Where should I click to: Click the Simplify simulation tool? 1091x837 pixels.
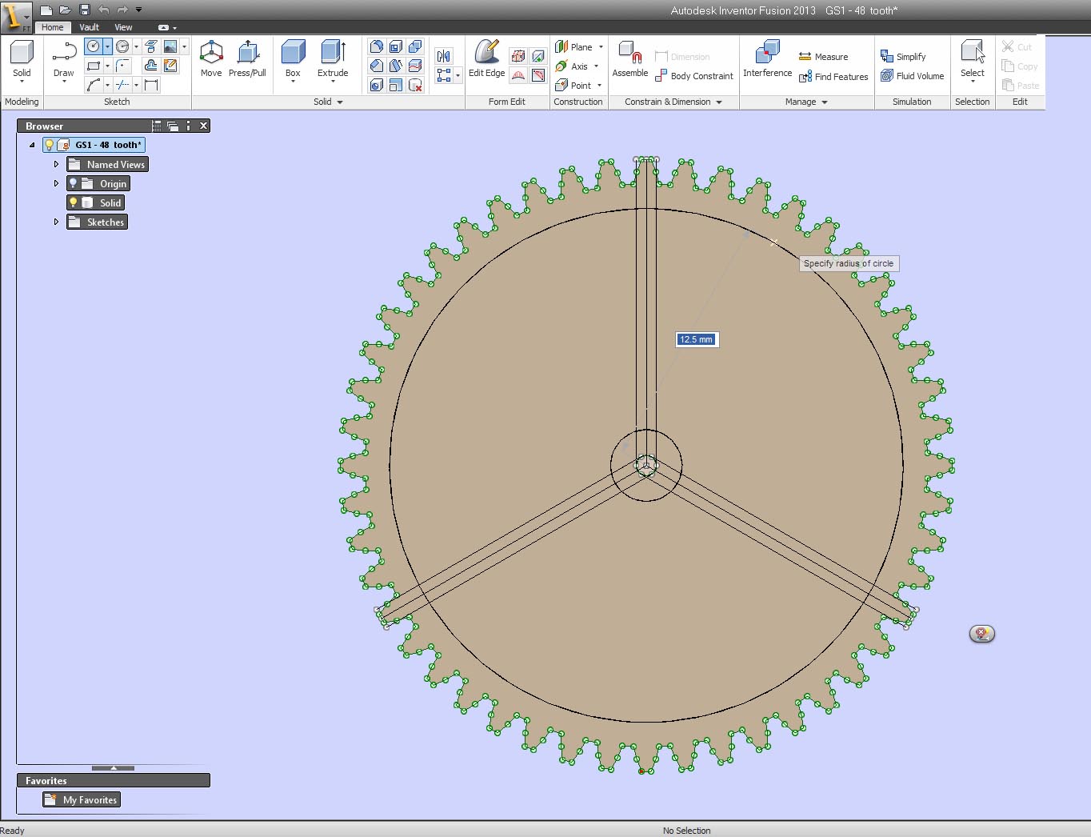tap(903, 57)
